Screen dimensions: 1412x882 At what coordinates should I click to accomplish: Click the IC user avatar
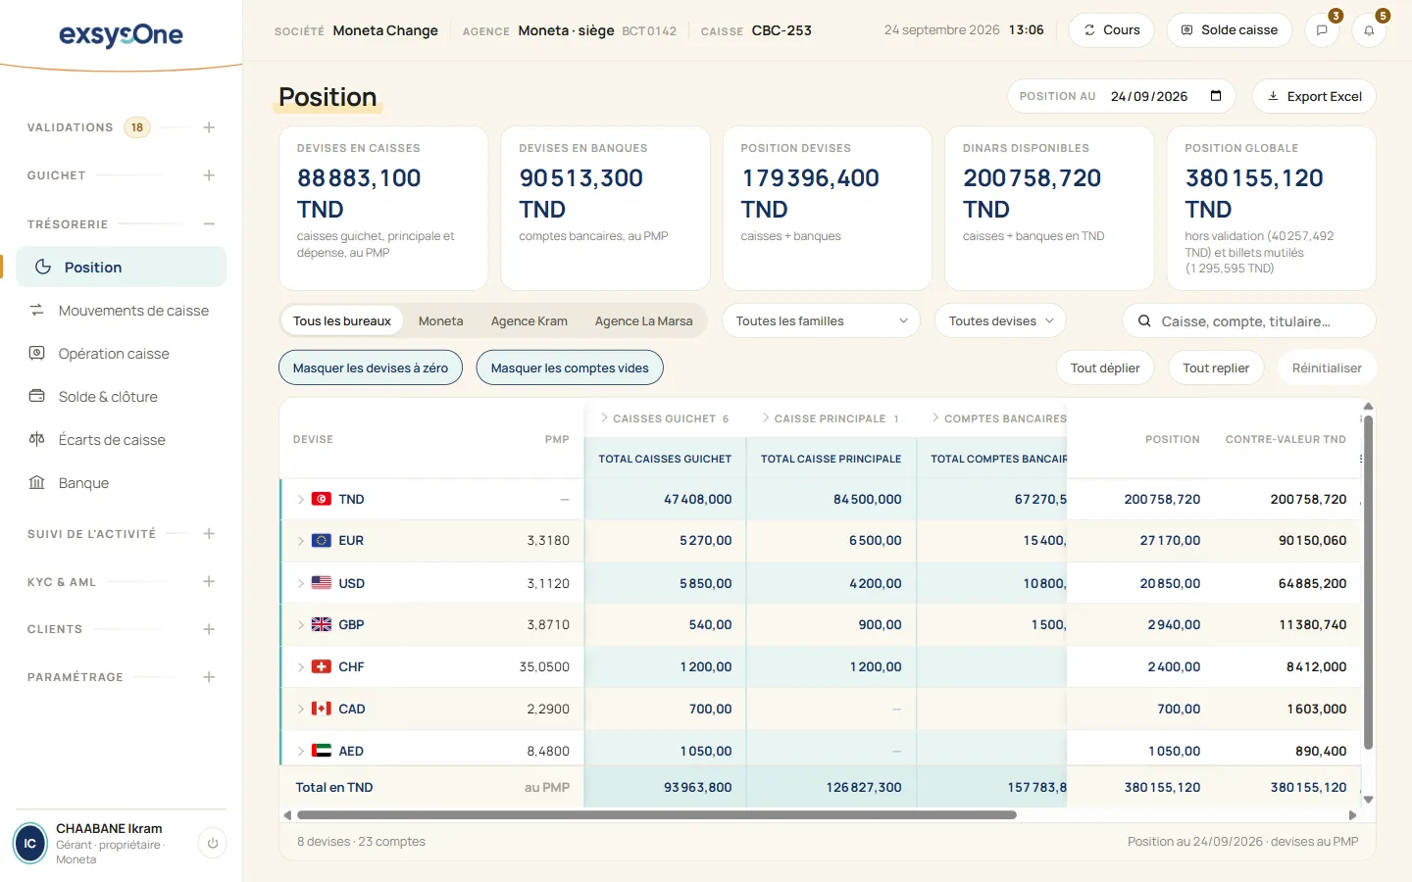tap(29, 843)
